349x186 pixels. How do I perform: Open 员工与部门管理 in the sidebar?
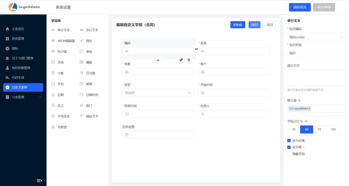(x=23, y=58)
